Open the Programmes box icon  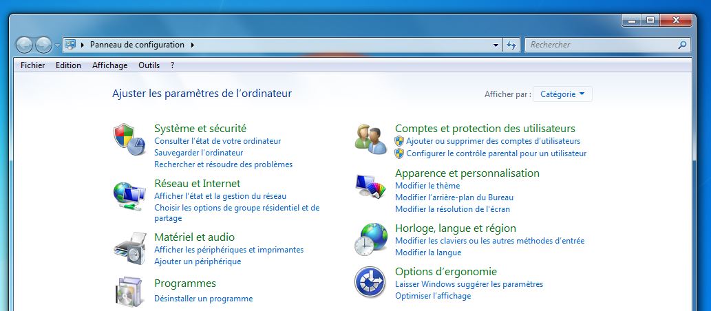coord(130,292)
